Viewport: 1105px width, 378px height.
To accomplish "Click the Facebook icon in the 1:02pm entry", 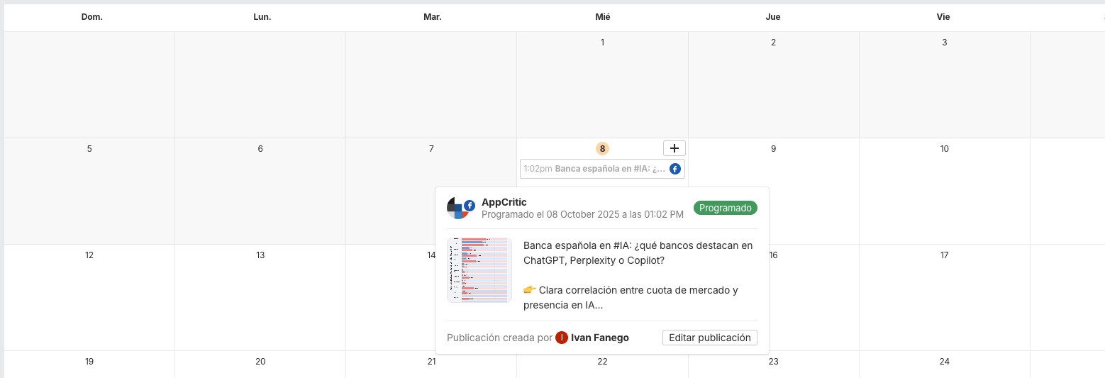I will 675,169.
